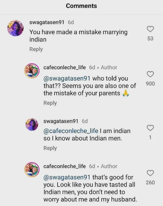Image resolution: width=163 pixels, height=206 pixels.
Task: Tap @swagatasen91 mention in 'who told you' reply
Action: tap(67, 78)
